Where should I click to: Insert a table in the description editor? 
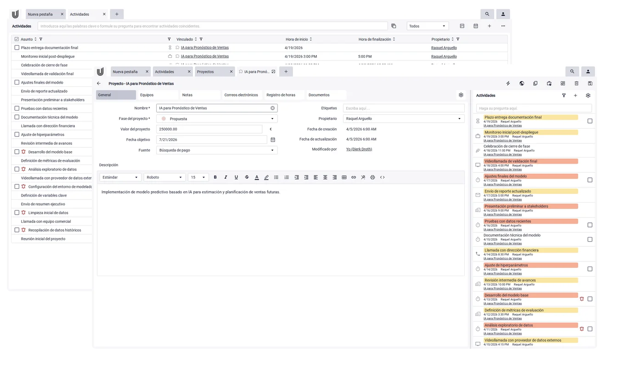coord(344,177)
